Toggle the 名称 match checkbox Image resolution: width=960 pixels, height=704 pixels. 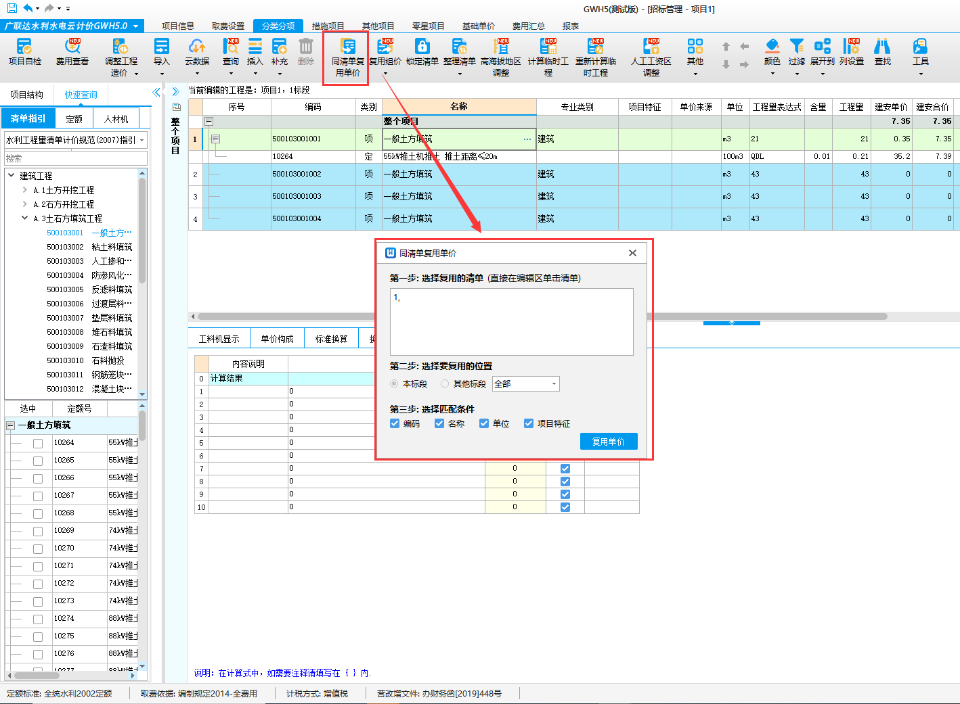pos(439,423)
